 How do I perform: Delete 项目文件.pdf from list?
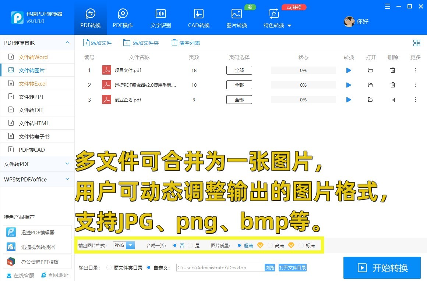coord(393,71)
